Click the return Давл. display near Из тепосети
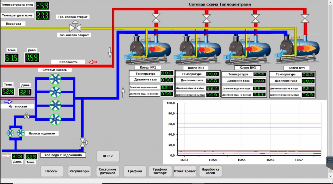 click(x=25, y=92)
